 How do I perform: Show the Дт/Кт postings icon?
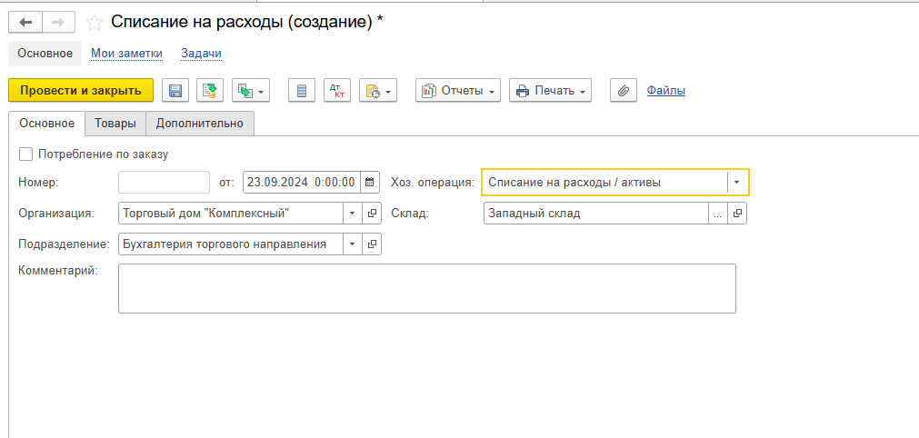(337, 90)
